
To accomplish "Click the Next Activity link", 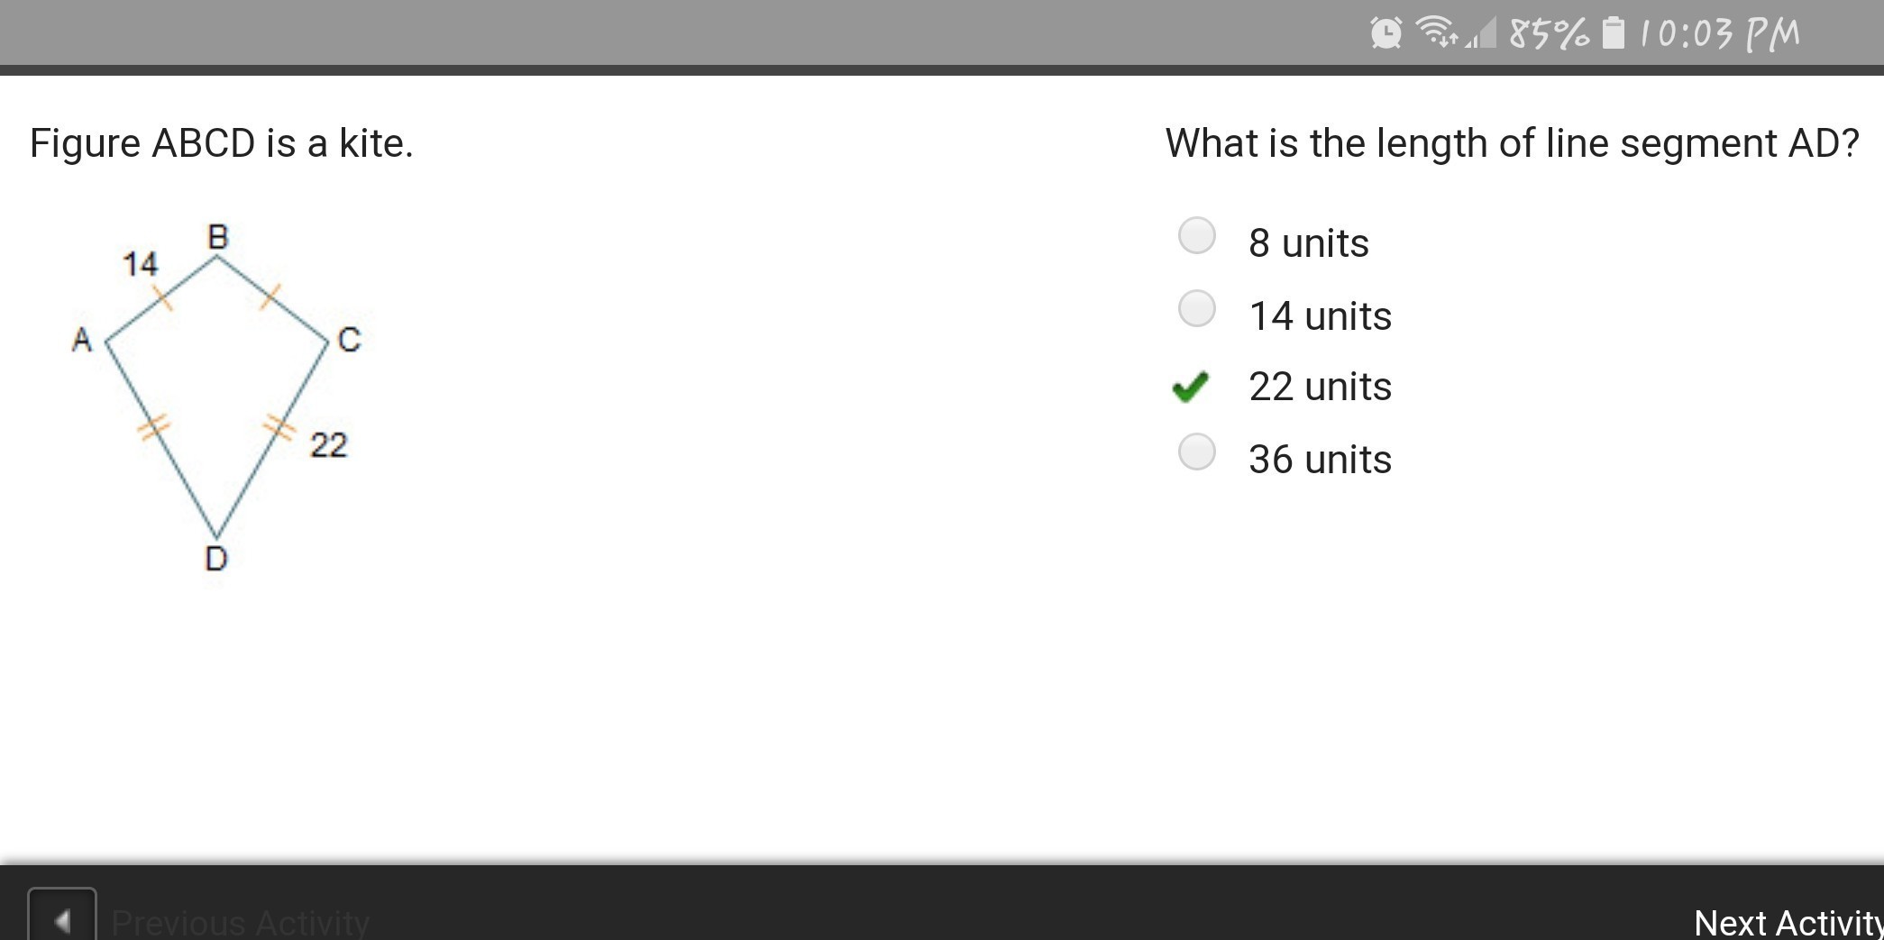I will click(1788, 922).
